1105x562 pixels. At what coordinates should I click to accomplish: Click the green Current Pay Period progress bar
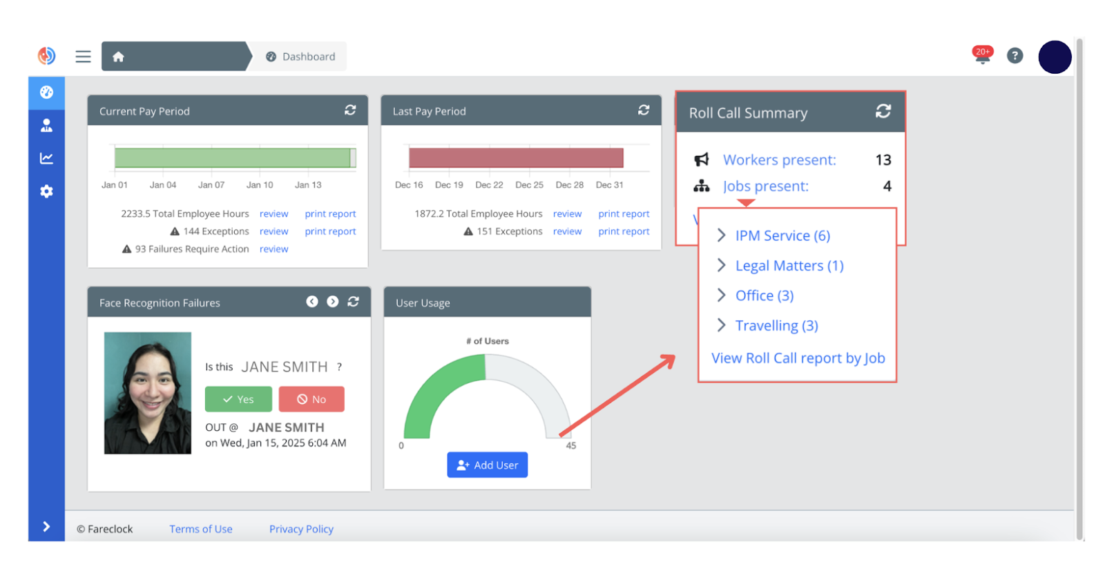tap(233, 158)
